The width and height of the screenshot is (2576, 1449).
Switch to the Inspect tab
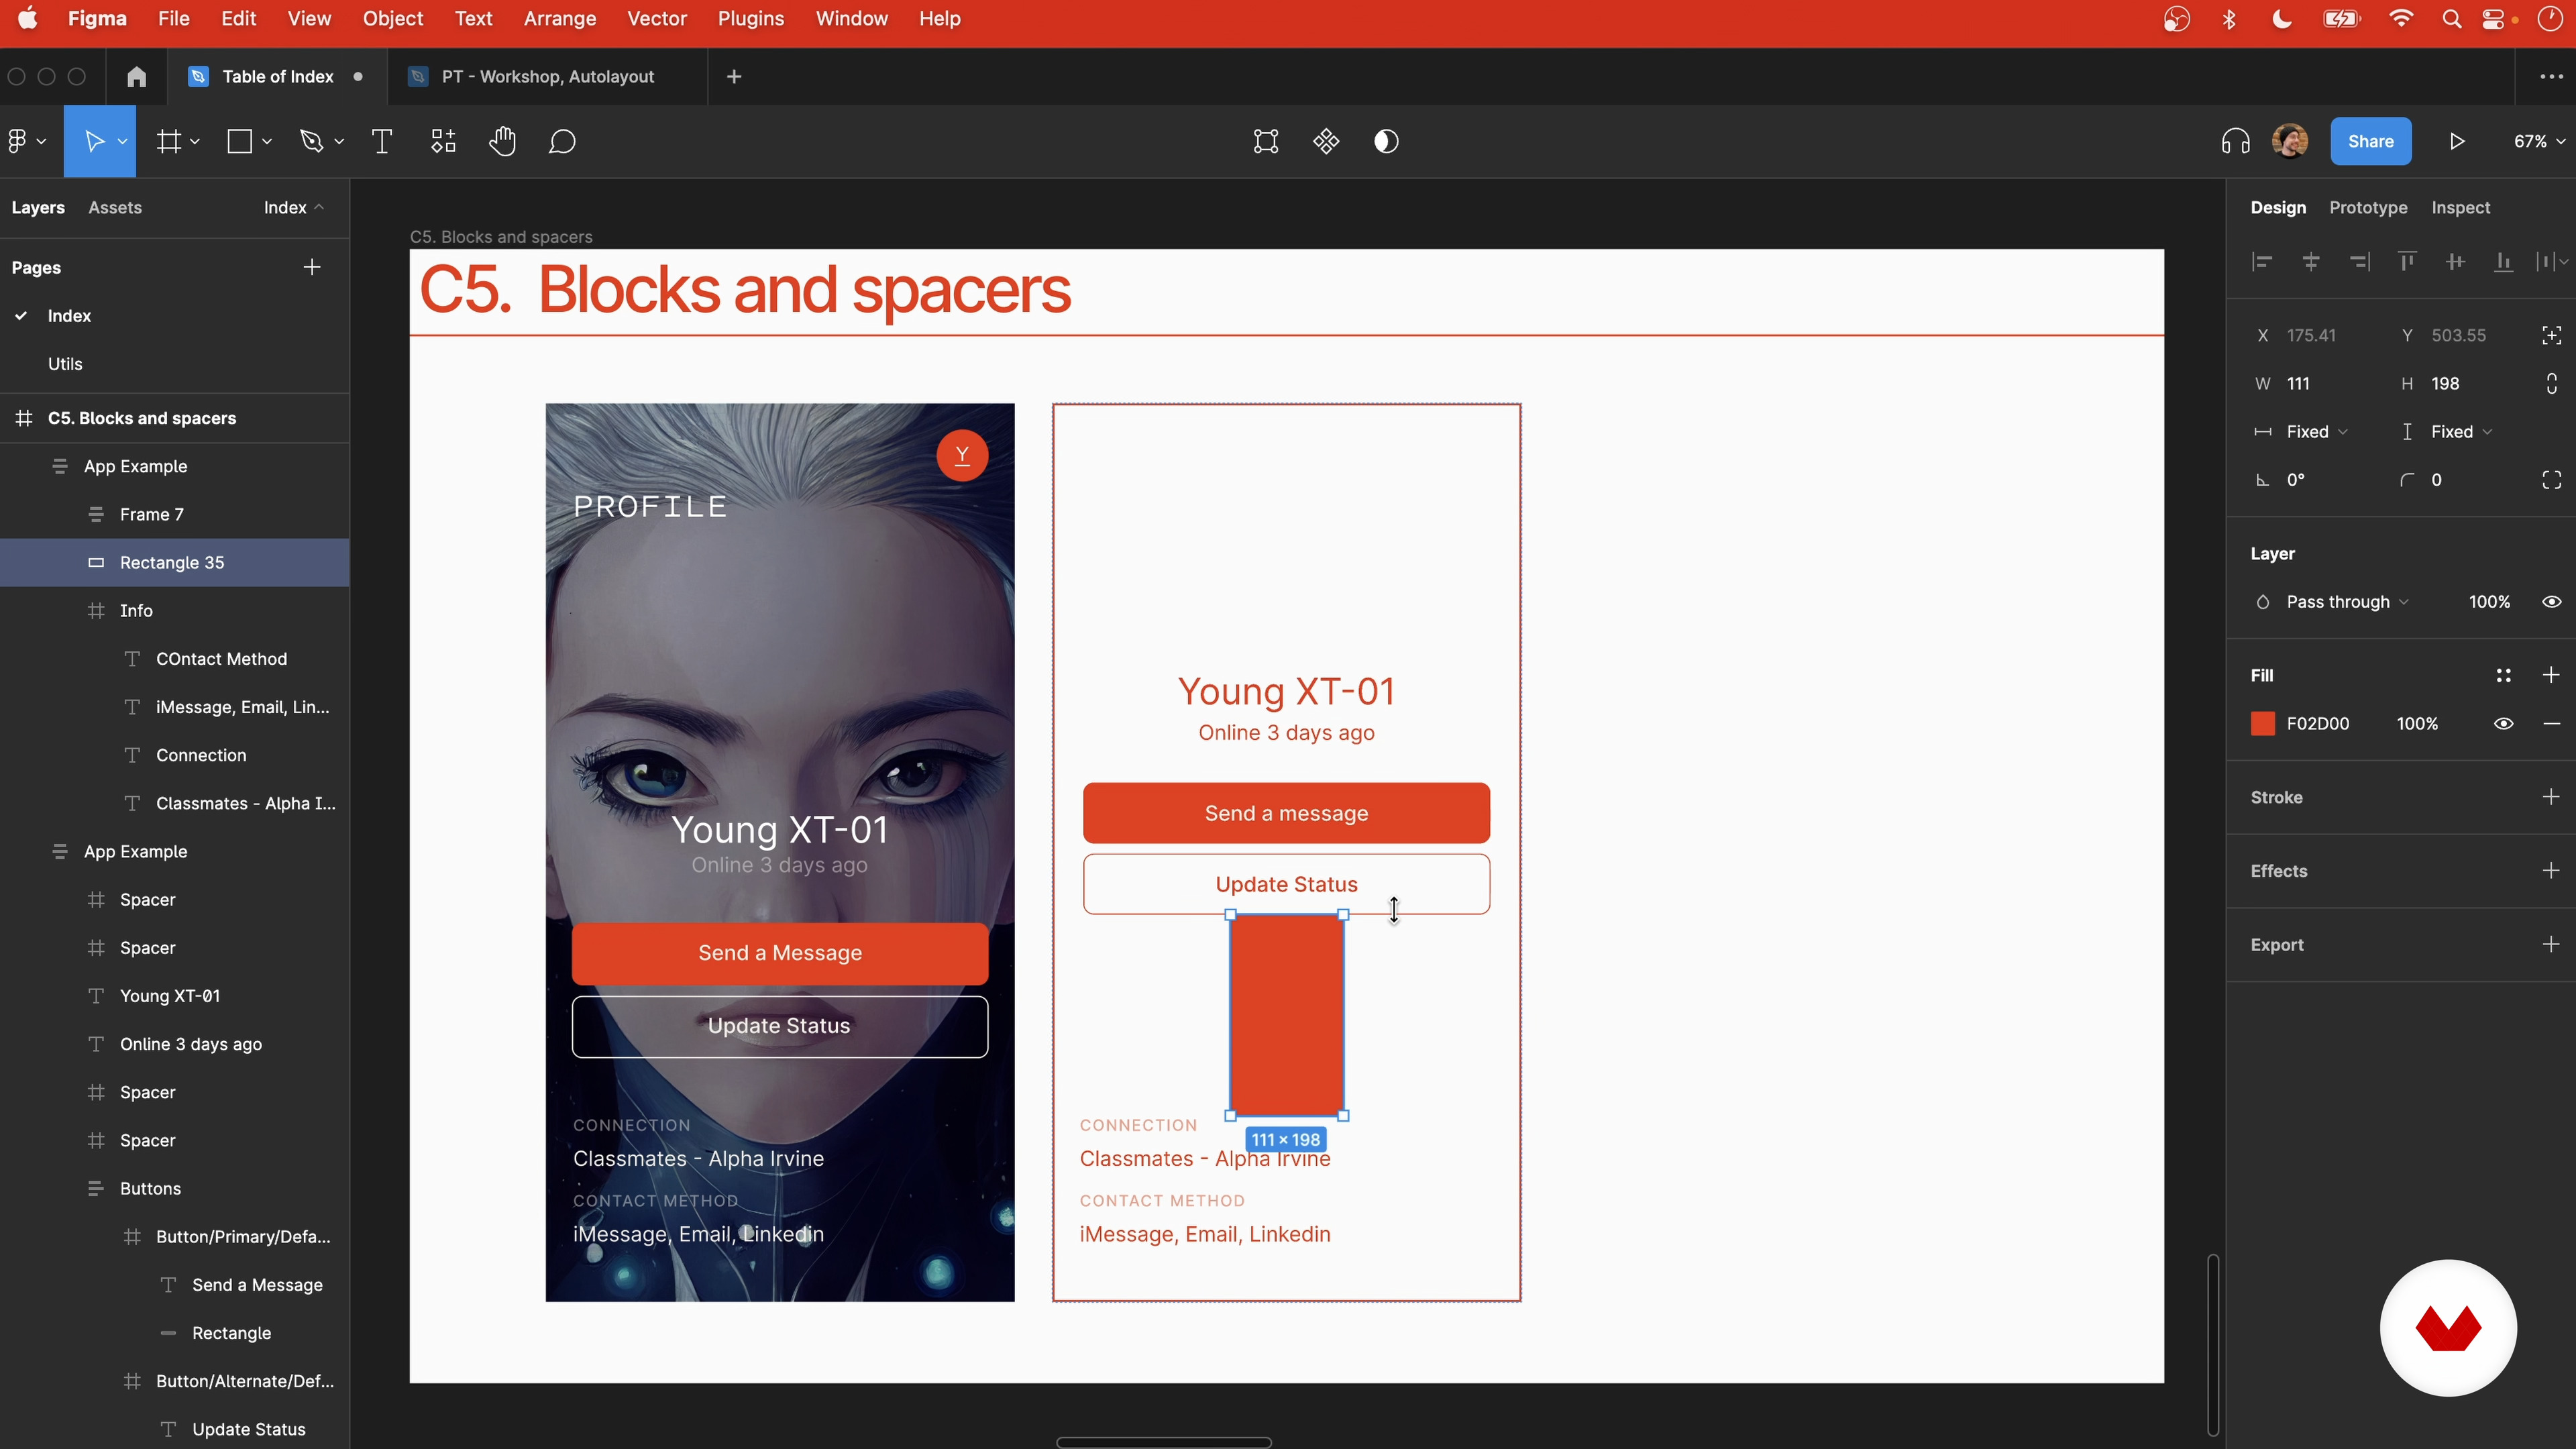(2460, 207)
